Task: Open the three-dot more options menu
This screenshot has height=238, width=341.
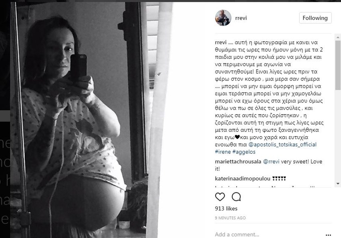Action: tap(328, 235)
